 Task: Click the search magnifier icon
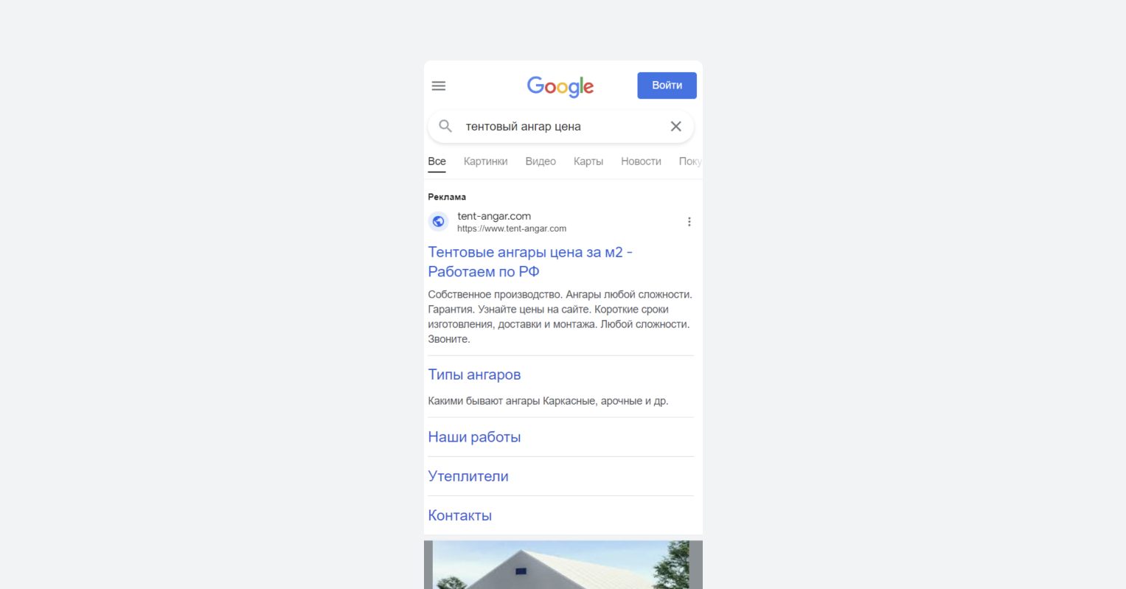click(x=445, y=126)
